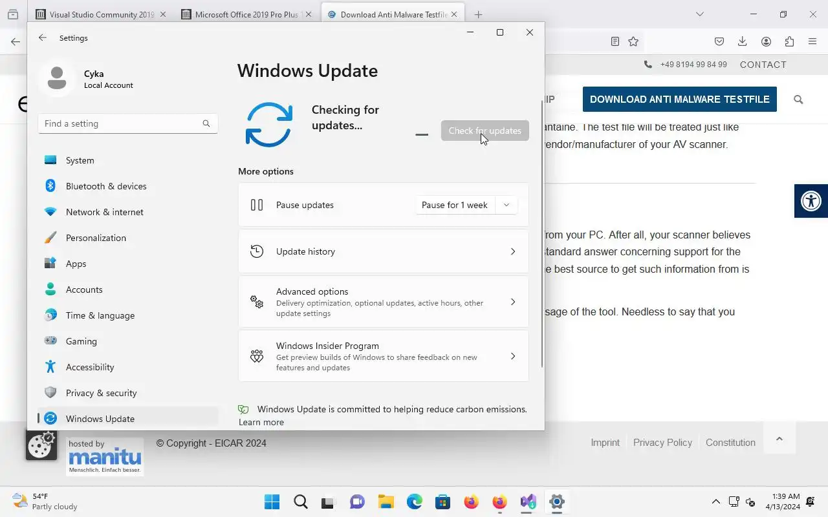828x517 pixels.
Task: Click DOWNLOAD ANTI MALWARE TESTFILE button
Action: 680,100
